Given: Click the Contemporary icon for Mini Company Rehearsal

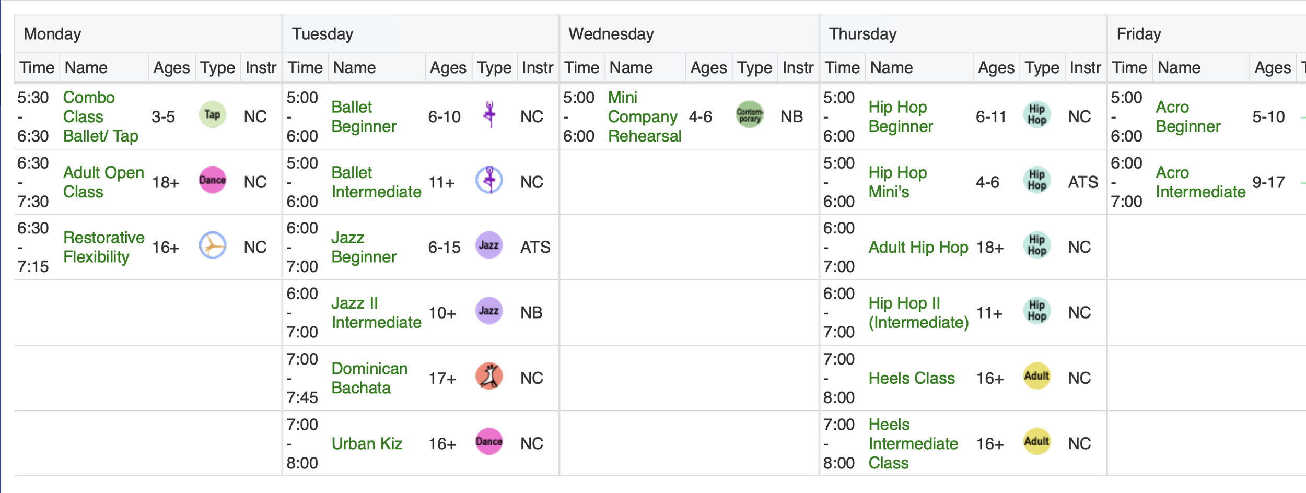Looking at the screenshot, I should coord(749,115).
